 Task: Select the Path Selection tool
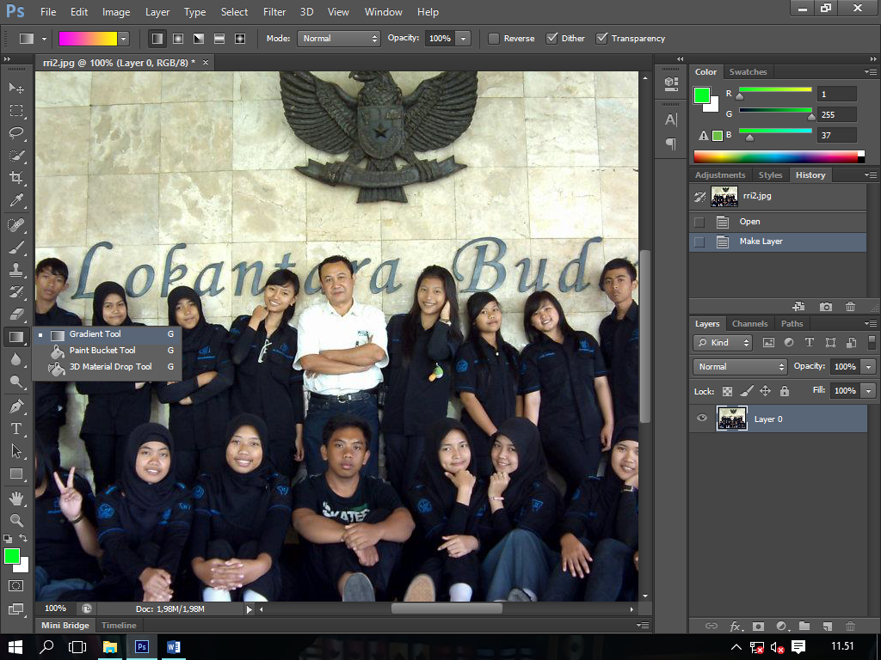coord(16,451)
